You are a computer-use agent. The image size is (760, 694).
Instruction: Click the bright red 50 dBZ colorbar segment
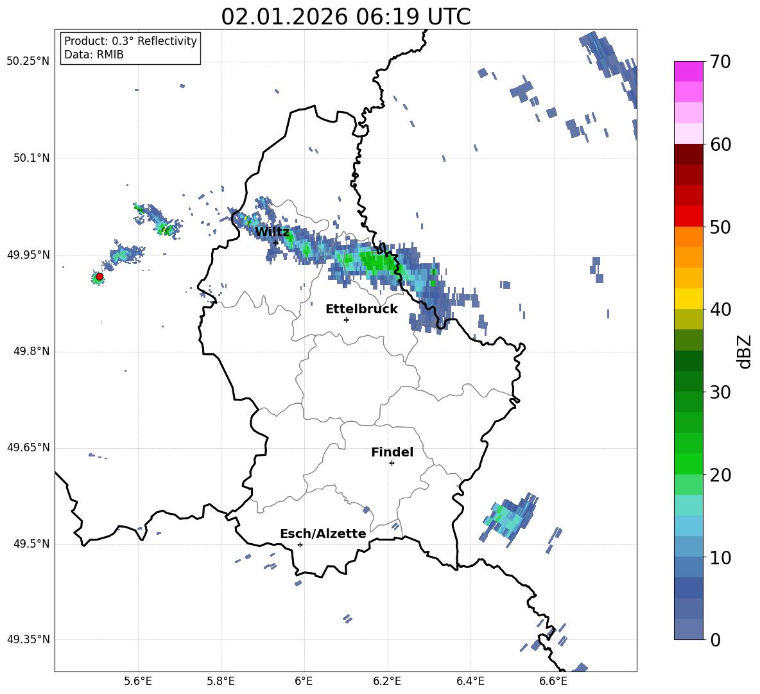688,216
